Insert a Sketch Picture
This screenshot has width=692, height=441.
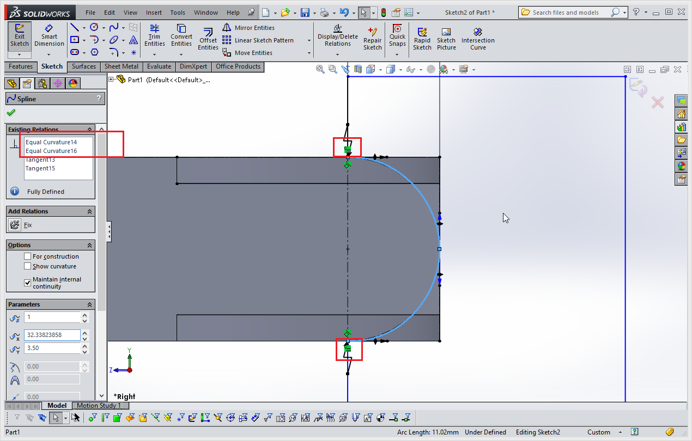tap(446, 39)
